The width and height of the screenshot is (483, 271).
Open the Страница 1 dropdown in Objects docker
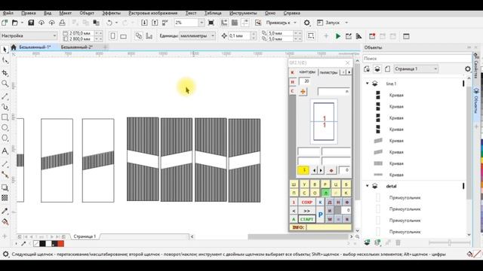(416, 69)
